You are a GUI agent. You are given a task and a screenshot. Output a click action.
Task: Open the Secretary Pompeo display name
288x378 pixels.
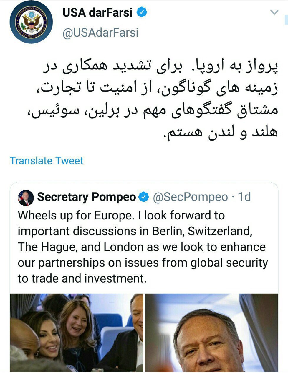(87, 197)
